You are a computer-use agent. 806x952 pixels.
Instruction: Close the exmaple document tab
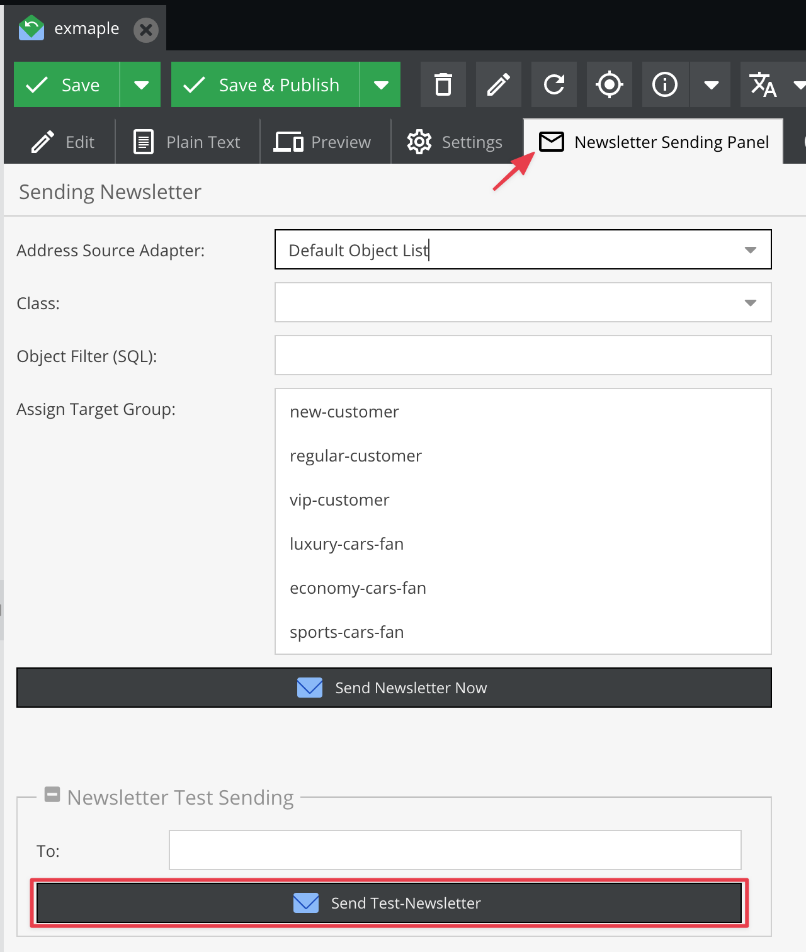tap(146, 30)
